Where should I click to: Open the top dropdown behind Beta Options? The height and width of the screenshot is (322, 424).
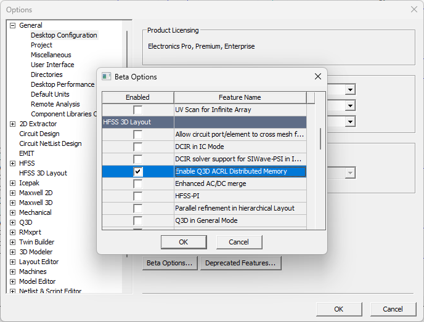[x=350, y=89]
